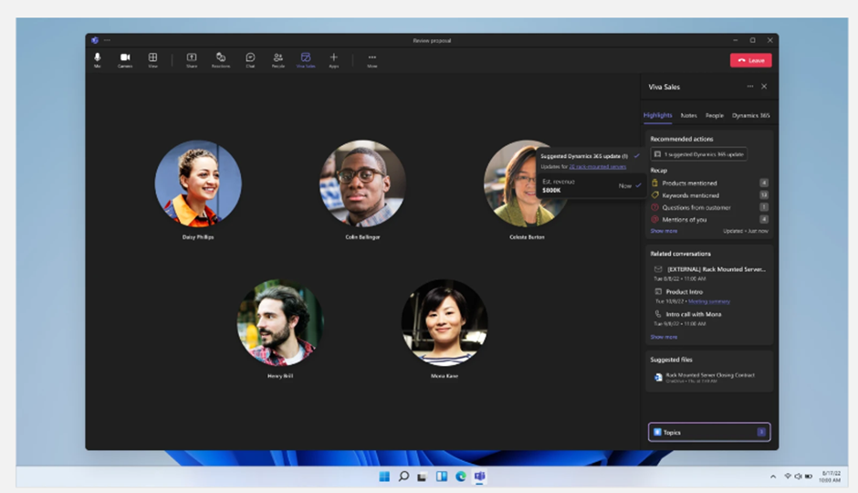Click the 1 suggested Dynamics 365 update button
Image resolution: width=858 pixels, height=493 pixels.
point(699,154)
